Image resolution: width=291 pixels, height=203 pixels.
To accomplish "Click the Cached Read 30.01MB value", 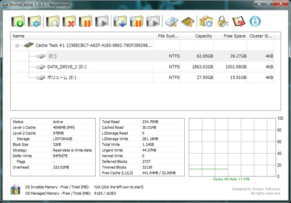I will (149, 127).
